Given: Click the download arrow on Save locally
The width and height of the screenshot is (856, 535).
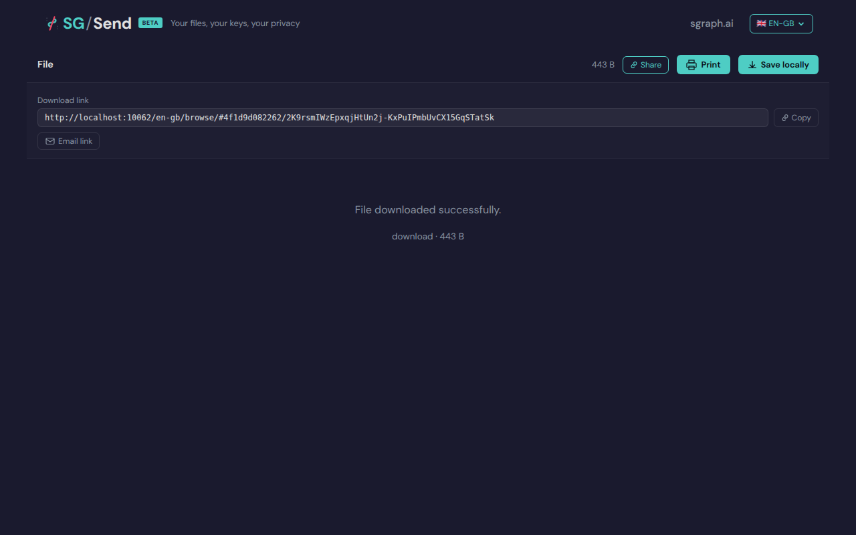Looking at the screenshot, I should click(x=751, y=64).
